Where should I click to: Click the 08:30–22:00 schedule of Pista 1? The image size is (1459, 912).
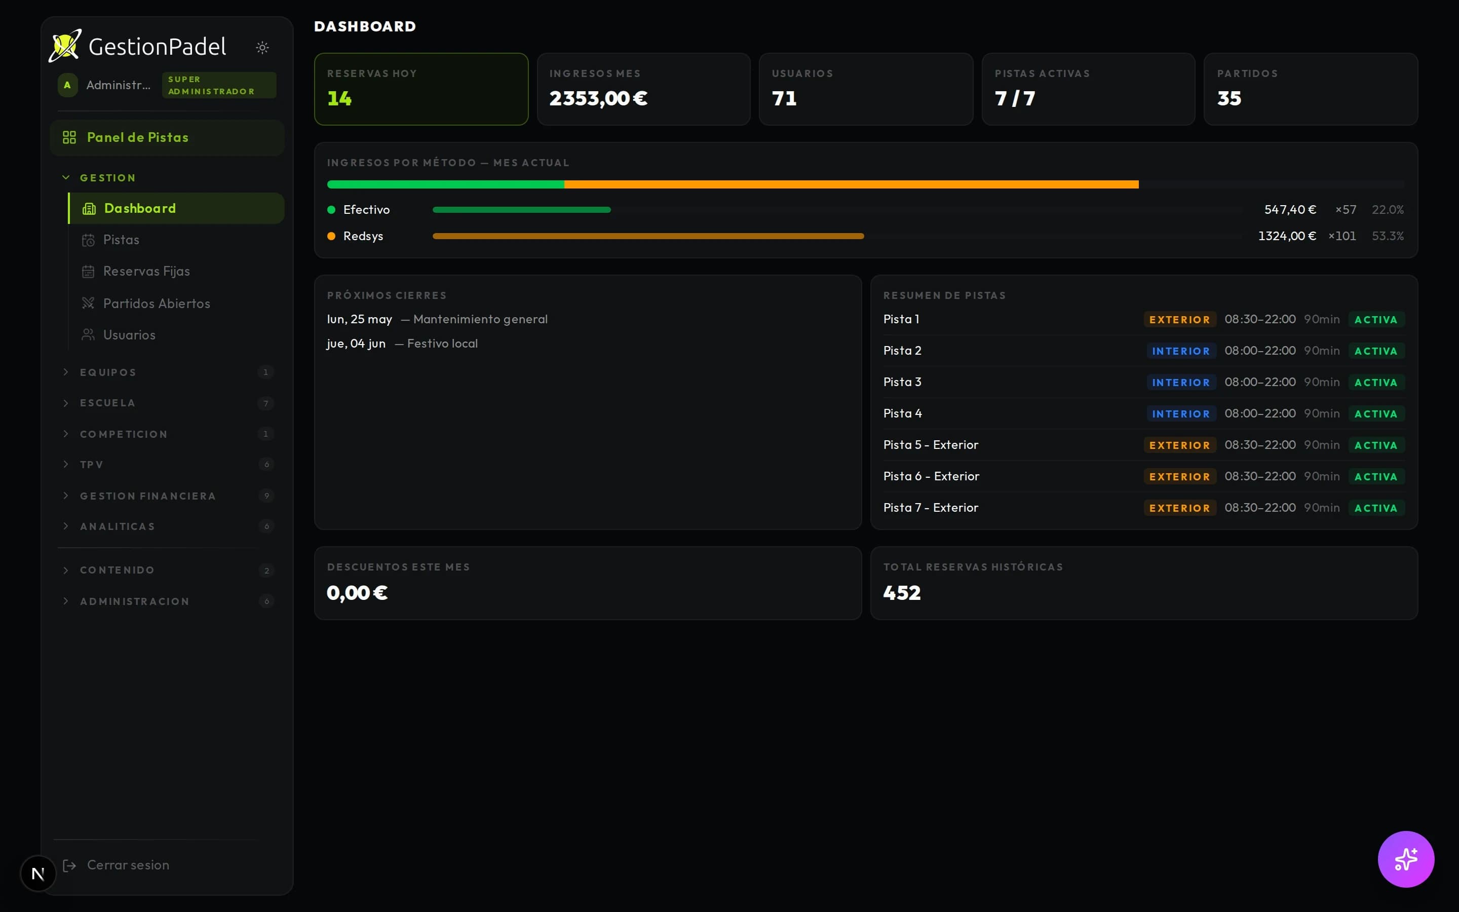(1260, 319)
